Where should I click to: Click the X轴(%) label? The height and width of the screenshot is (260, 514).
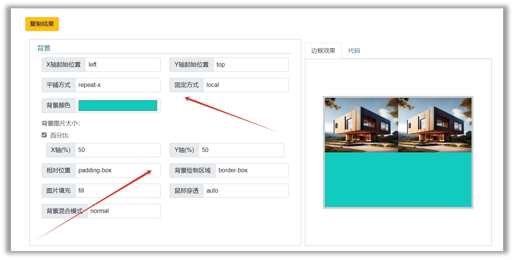pos(61,150)
